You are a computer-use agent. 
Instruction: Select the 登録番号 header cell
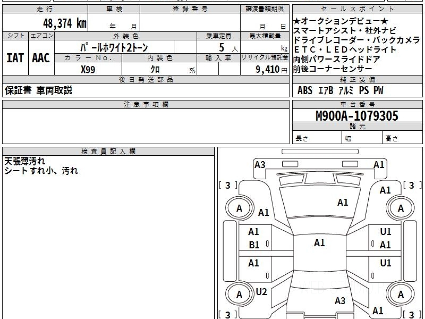(x=190, y=9)
